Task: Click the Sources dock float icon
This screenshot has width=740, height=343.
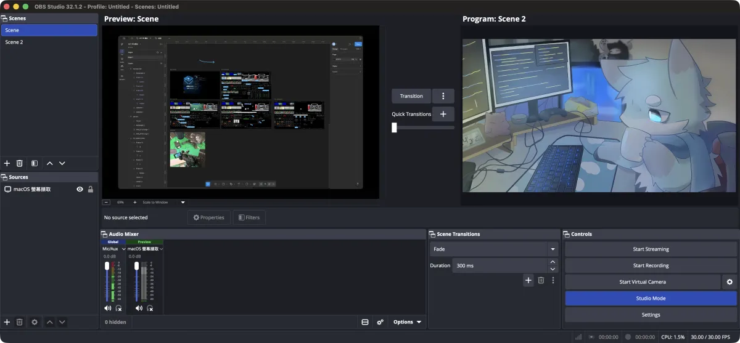Action: tap(4, 177)
